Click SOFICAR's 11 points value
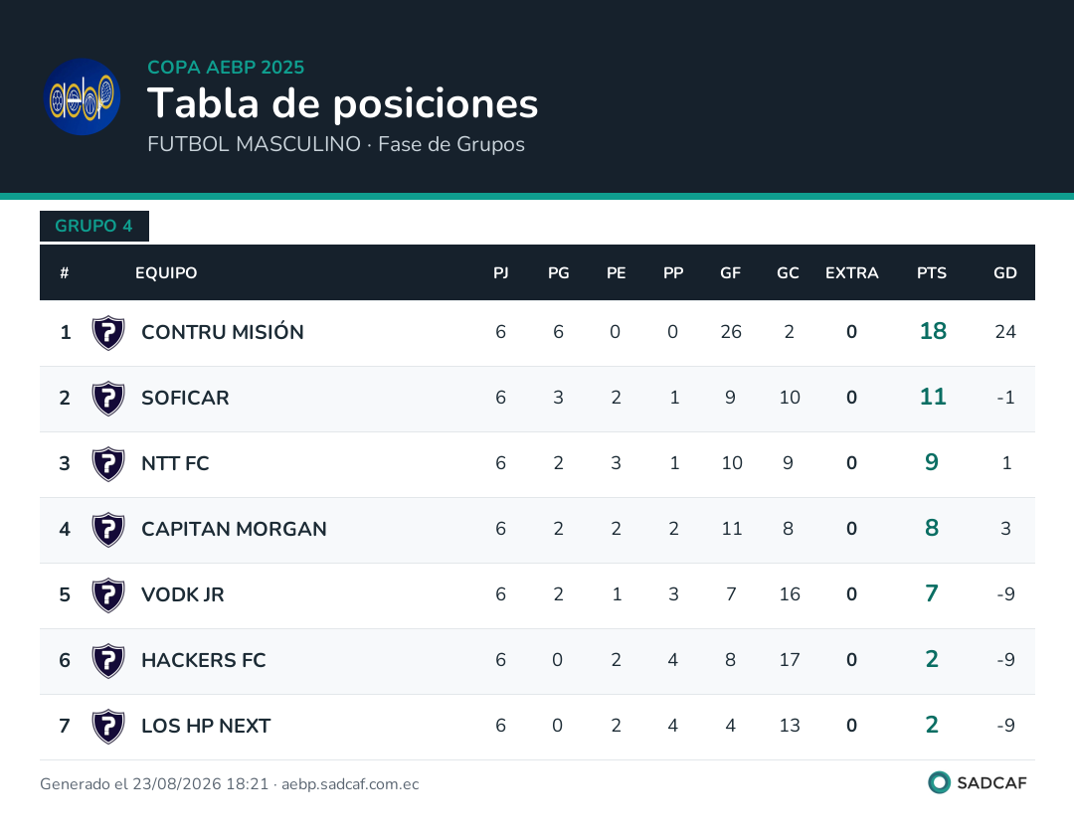The image size is (1074, 835). coord(932,397)
